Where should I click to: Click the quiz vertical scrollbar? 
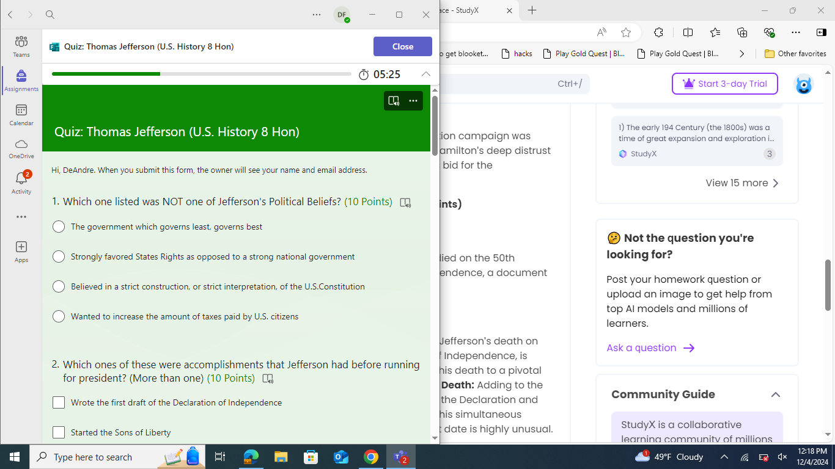click(435, 125)
